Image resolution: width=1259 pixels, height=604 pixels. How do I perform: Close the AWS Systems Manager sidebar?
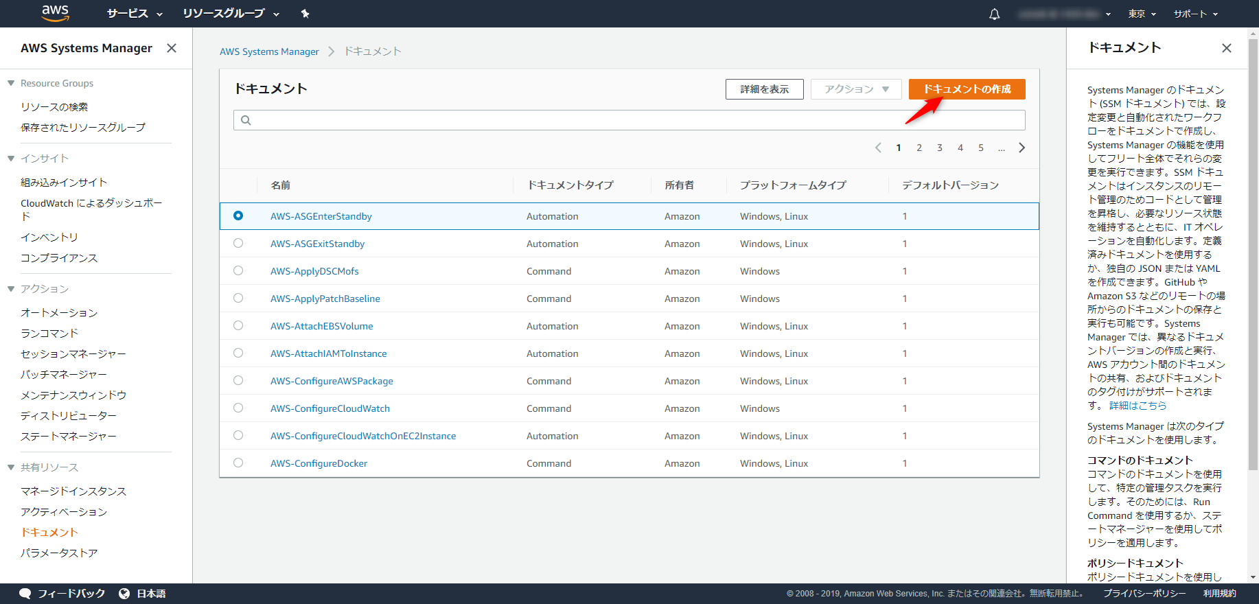click(x=172, y=48)
